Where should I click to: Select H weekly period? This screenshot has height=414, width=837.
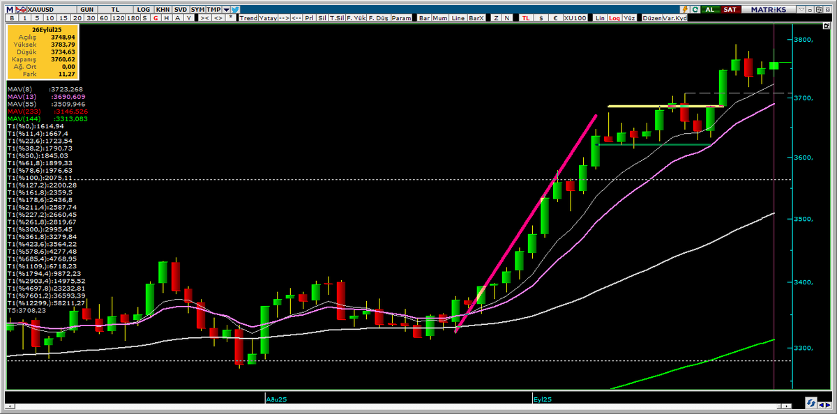[x=167, y=18]
